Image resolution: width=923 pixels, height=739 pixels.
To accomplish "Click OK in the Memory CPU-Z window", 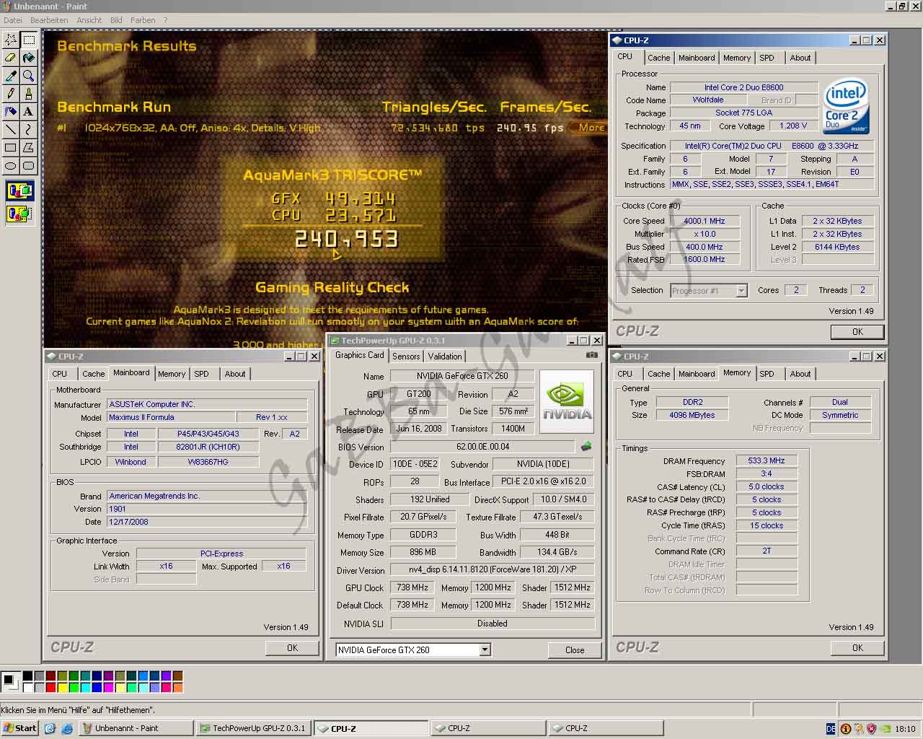I will point(857,648).
